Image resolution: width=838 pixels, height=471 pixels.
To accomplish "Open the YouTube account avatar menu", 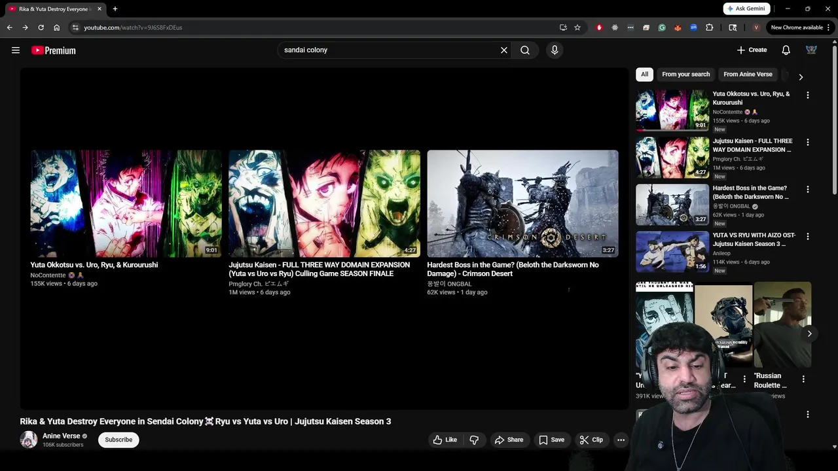I will click(x=811, y=50).
